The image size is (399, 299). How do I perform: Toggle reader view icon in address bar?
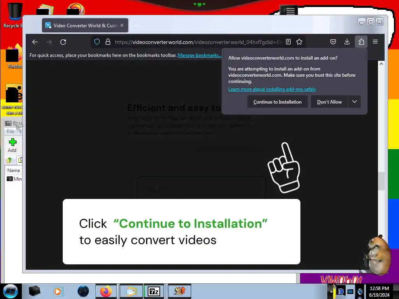coord(288,42)
